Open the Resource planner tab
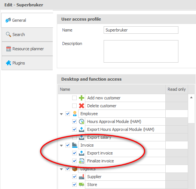The image size is (196, 189). click(x=27, y=49)
